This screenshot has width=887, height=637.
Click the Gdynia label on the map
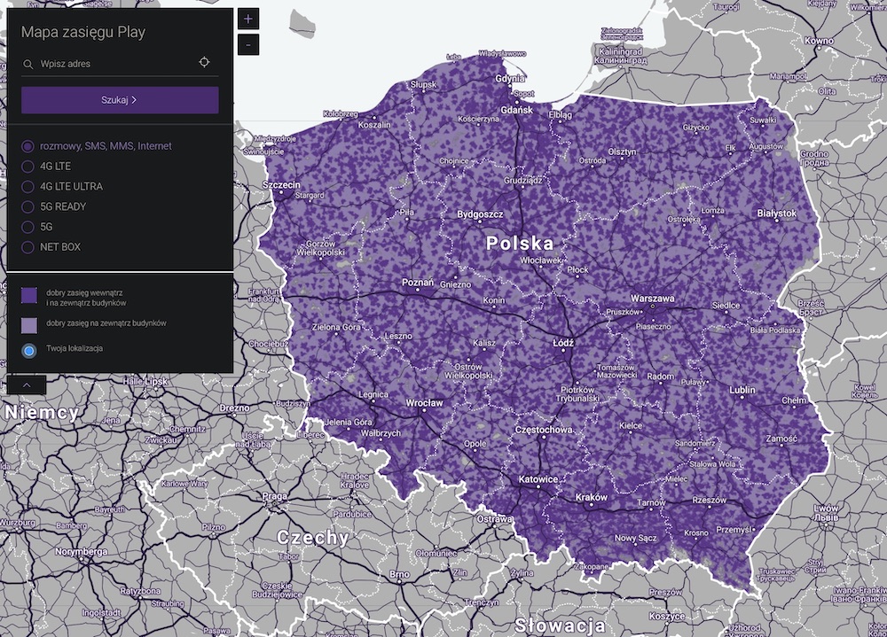coord(510,79)
